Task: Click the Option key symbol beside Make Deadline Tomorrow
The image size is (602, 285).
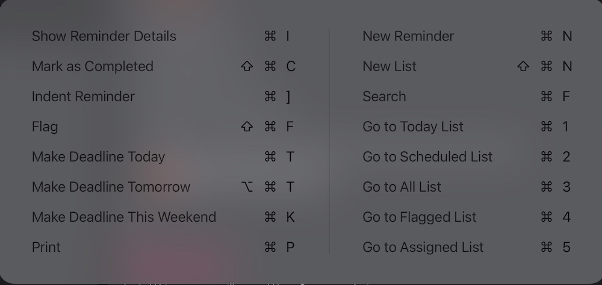Action: [x=247, y=187]
